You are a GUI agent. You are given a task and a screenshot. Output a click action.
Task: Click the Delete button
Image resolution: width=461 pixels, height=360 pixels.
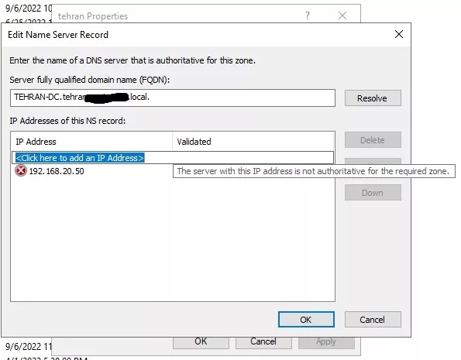point(373,140)
